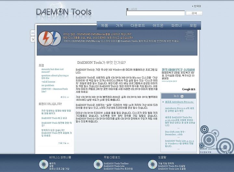Click the DAEMON Tools logo in header

64,12
